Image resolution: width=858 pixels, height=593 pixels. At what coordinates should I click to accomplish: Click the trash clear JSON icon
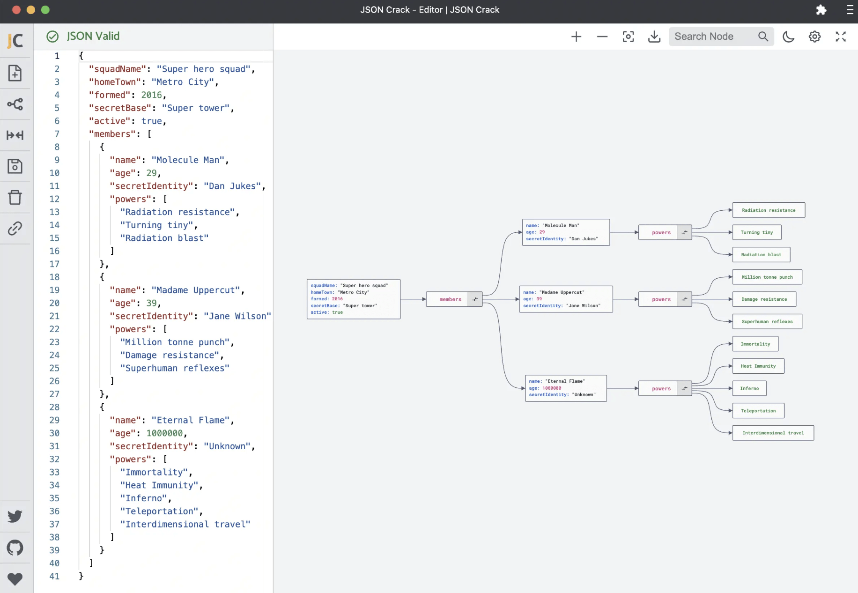[15, 197]
